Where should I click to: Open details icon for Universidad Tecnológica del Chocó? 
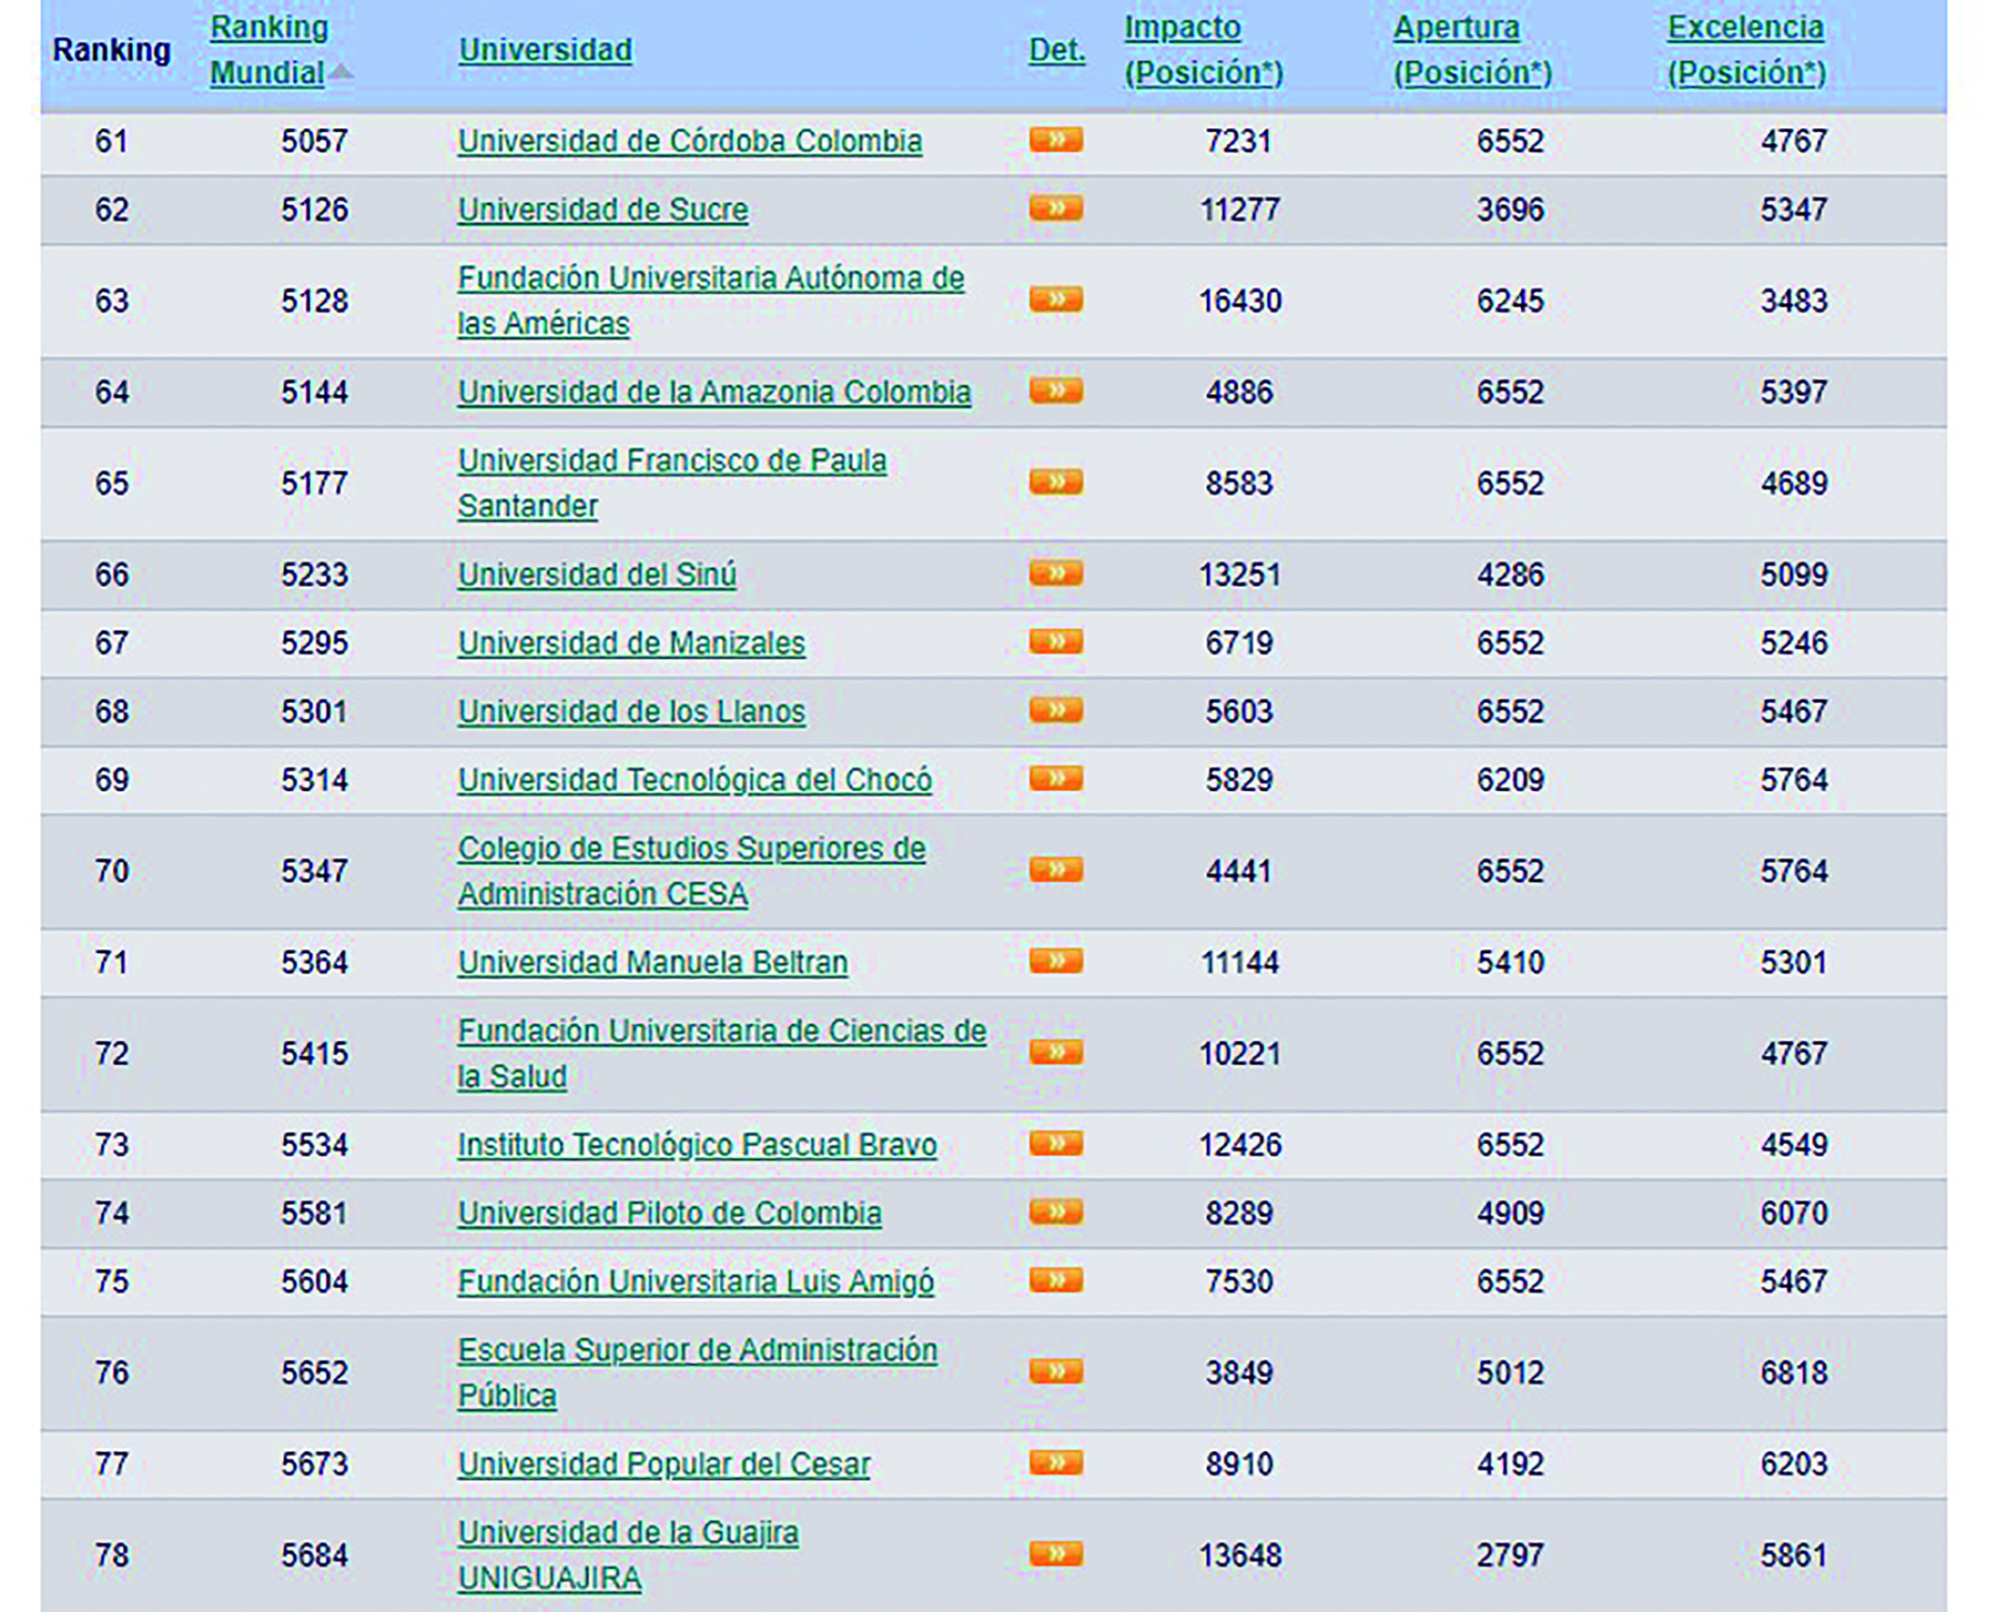coord(1055,779)
